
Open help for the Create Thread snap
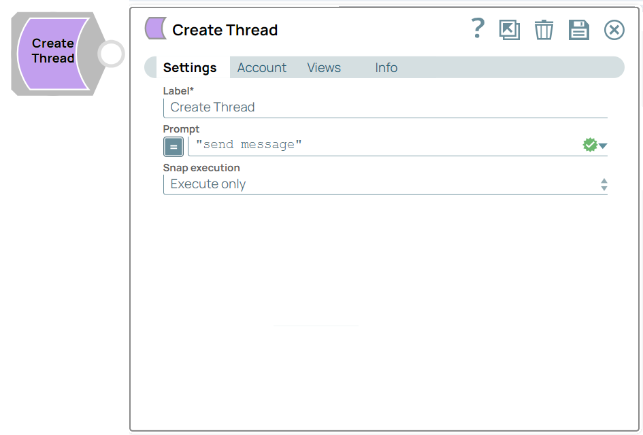point(478,29)
